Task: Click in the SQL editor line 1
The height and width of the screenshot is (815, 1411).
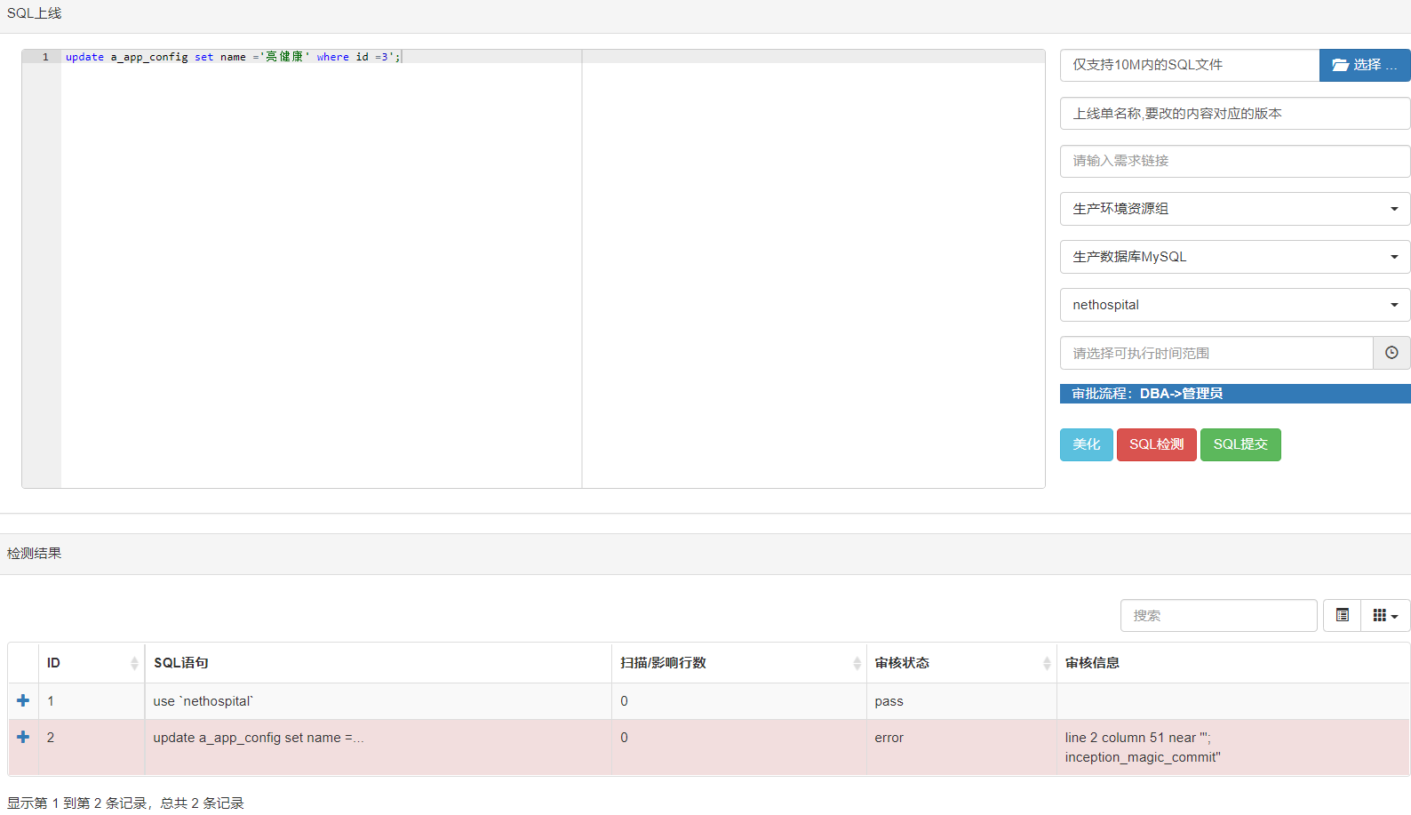Action: (x=489, y=57)
